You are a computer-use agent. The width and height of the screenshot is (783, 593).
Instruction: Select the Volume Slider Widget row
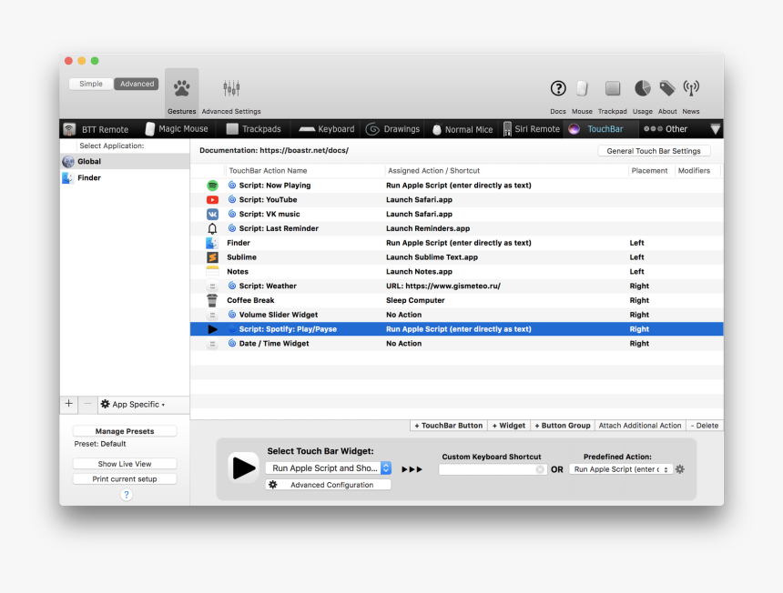[x=456, y=315]
